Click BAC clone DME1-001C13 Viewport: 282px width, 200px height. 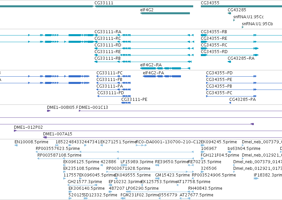click(x=180, y=111)
